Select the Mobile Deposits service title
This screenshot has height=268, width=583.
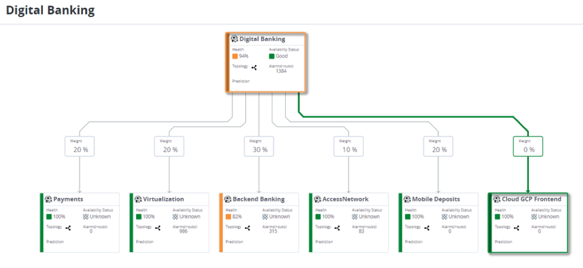(x=436, y=200)
